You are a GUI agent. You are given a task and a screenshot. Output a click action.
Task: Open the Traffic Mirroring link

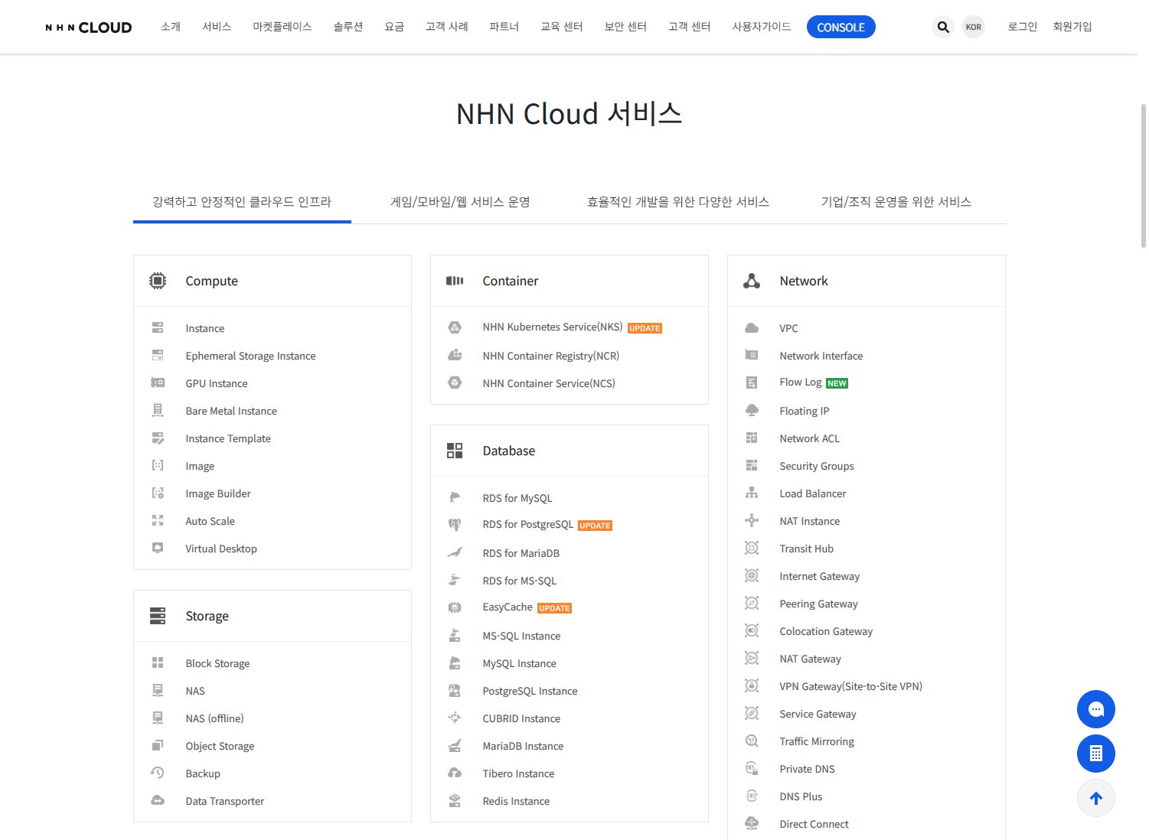point(817,741)
